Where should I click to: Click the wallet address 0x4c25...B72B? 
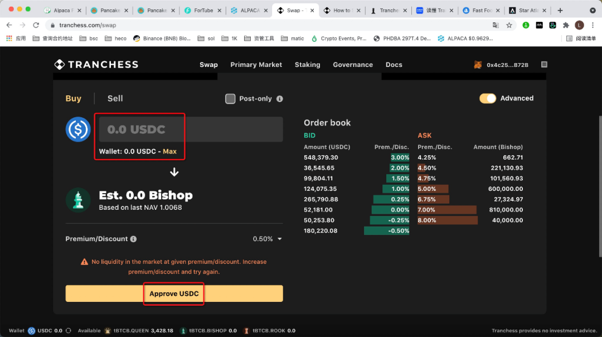tap(508, 65)
